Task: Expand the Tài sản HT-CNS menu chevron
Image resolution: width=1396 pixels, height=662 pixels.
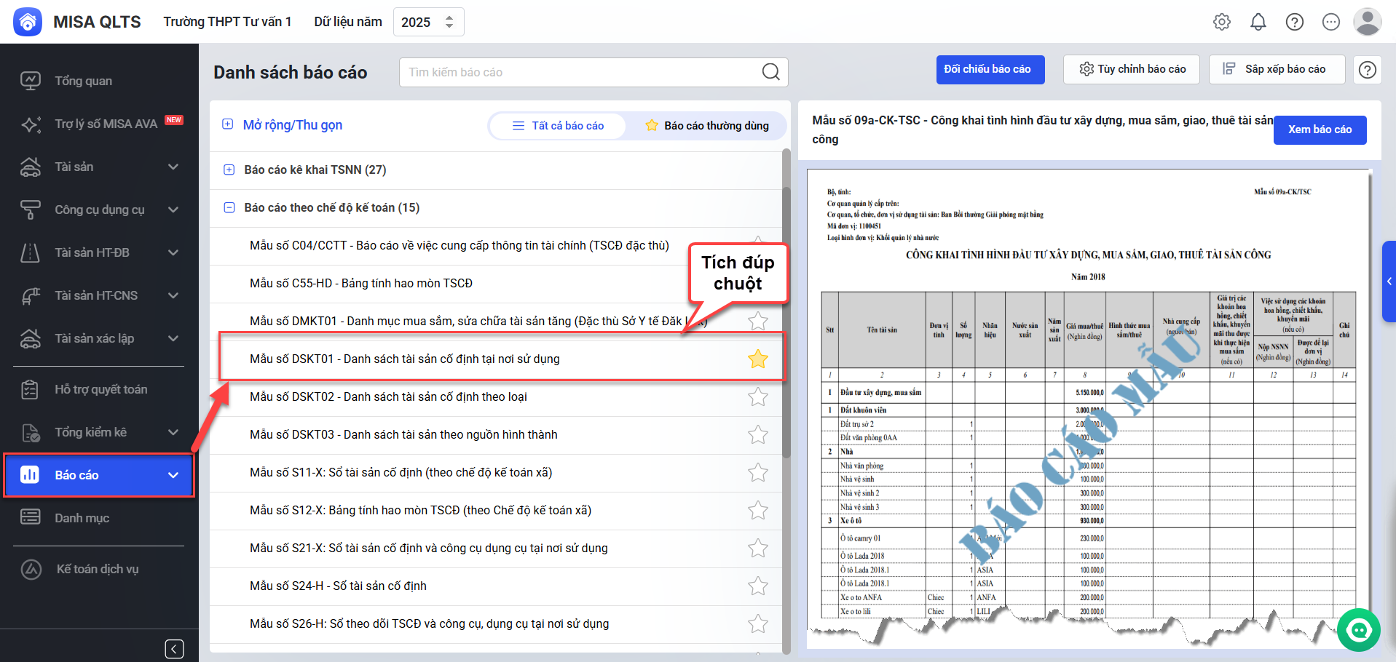Action: click(x=173, y=295)
